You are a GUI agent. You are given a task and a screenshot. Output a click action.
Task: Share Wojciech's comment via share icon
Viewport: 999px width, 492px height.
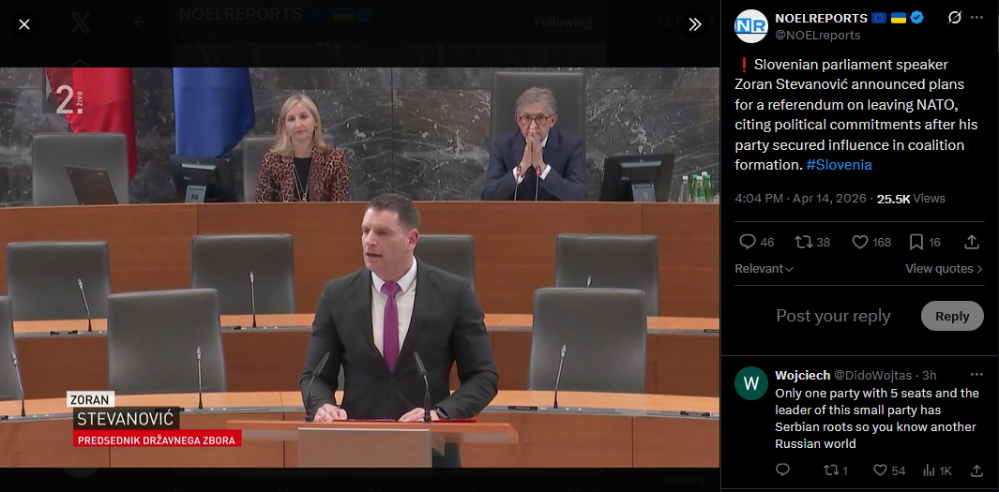point(976,470)
